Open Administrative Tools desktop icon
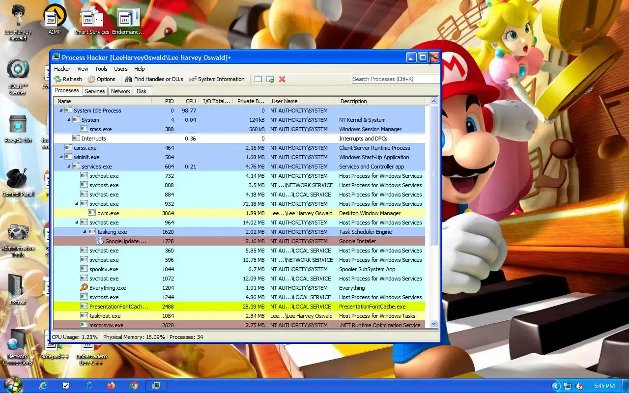Viewport: 629px width, 393px height. pos(18,240)
